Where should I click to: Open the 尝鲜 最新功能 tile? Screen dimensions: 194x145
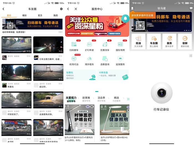185,41
